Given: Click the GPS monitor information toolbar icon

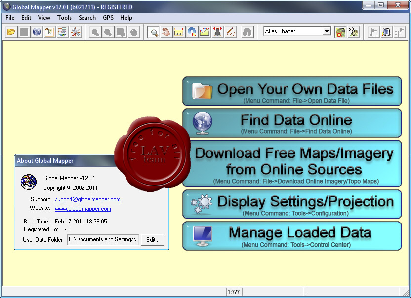Looking at the screenshot, I should click(386, 32).
